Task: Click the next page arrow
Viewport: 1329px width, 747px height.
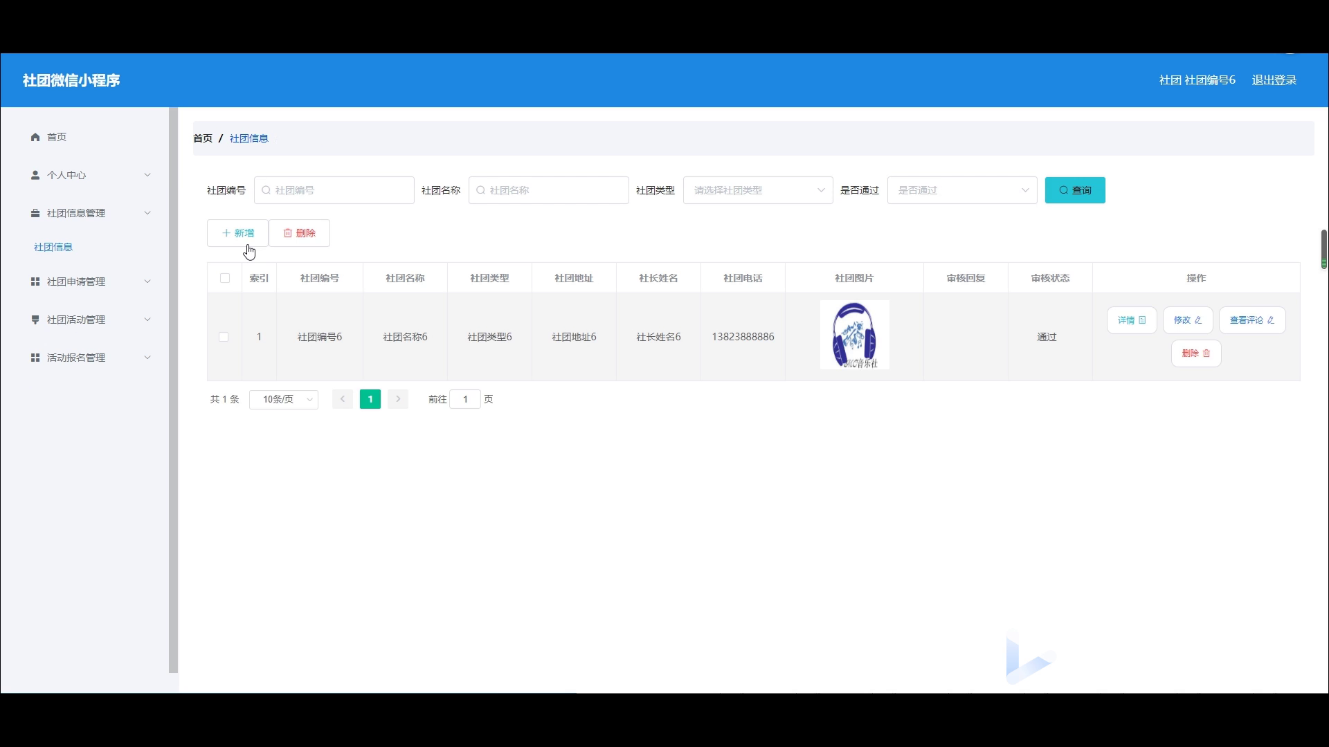Action: 398,399
